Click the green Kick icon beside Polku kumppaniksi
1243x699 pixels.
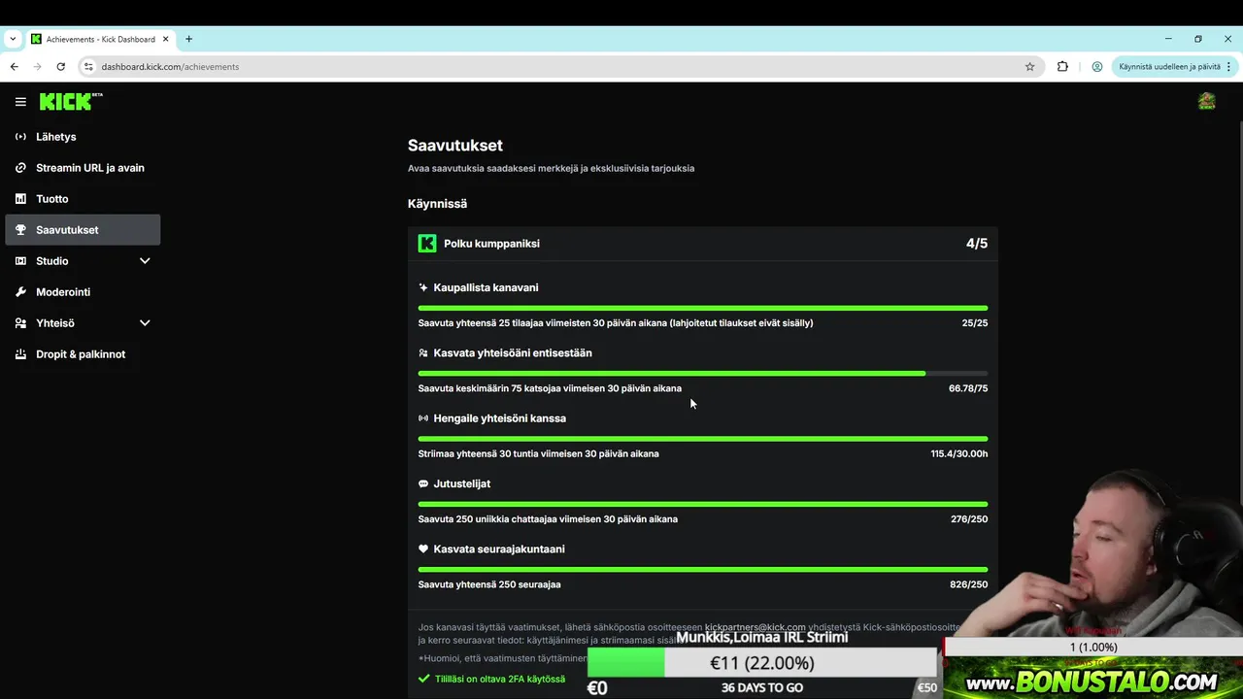pyautogui.click(x=427, y=244)
